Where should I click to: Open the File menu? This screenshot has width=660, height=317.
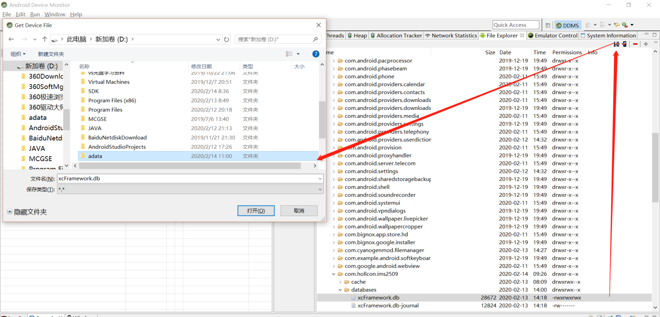7,14
